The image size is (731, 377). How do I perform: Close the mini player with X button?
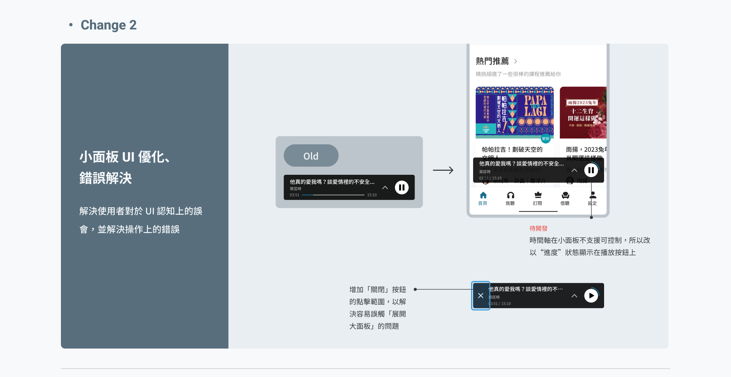coord(481,296)
